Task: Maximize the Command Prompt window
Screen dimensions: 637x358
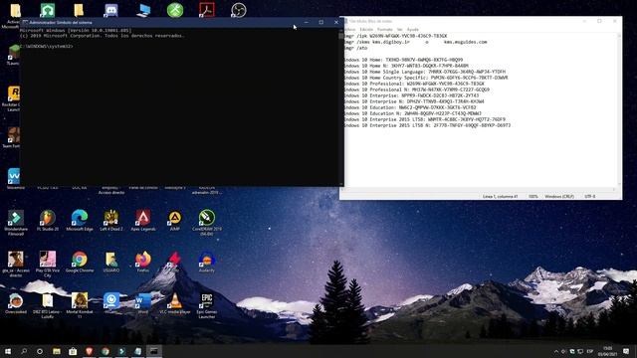Action: (320, 22)
